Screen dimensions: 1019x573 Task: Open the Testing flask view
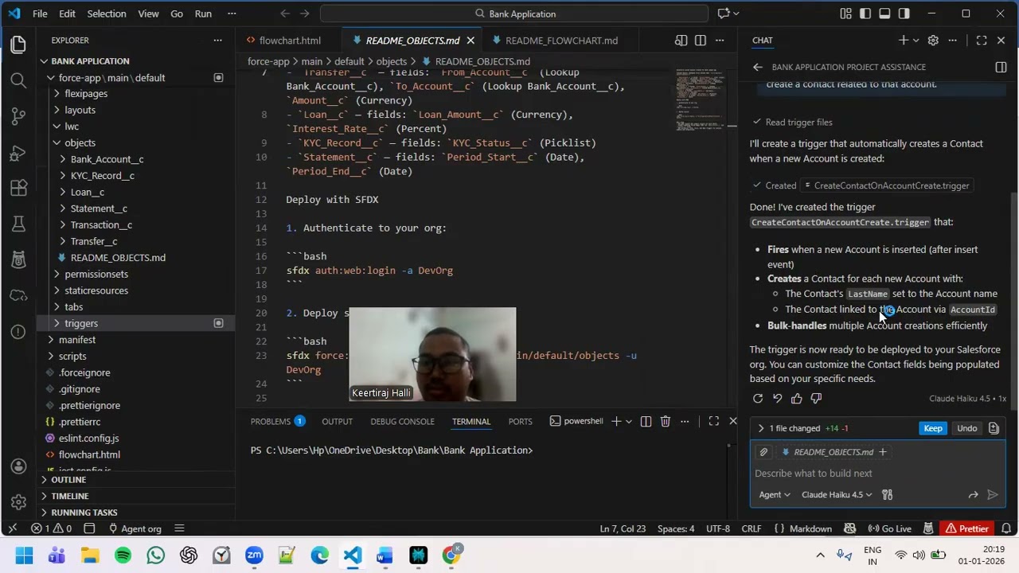[18, 224]
